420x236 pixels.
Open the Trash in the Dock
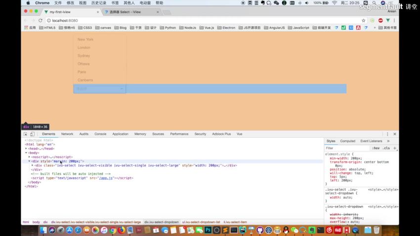pos(377,230)
